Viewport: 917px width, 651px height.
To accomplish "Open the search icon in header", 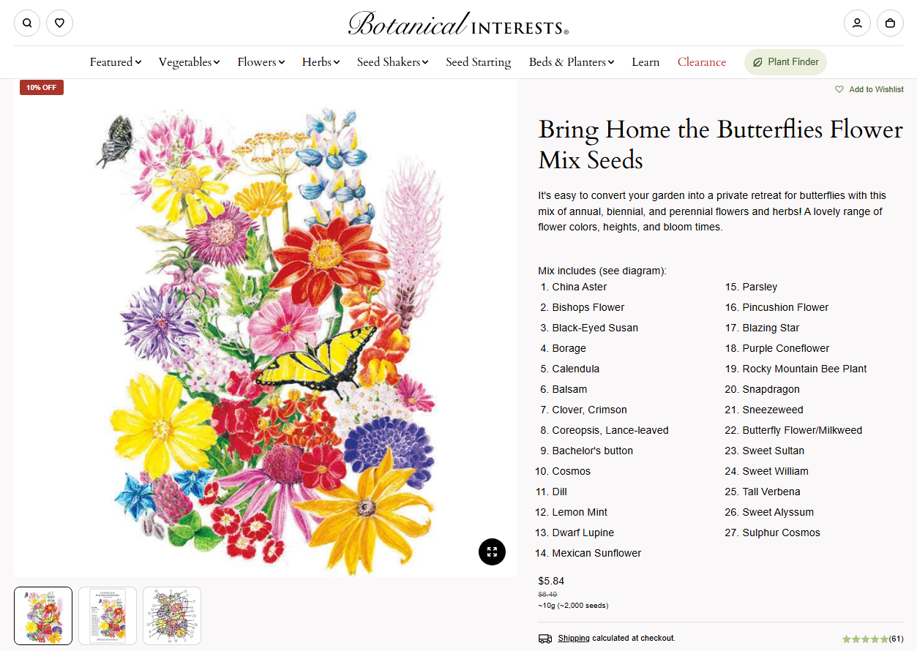I will pos(27,23).
